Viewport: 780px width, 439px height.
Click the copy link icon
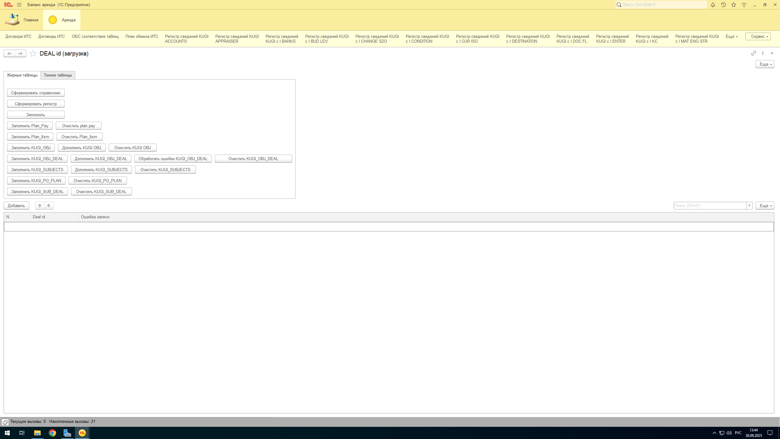coord(753,53)
